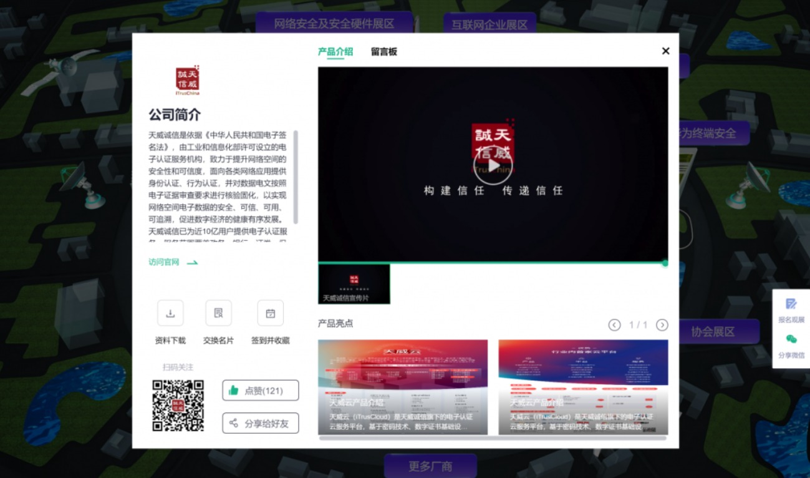This screenshot has height=478, width=810.
Task: Click the arrow next to 访问官网
Action: tap(193, 263)
